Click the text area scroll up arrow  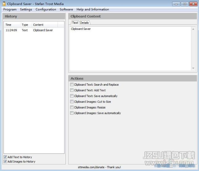click(x=193, y=29)
